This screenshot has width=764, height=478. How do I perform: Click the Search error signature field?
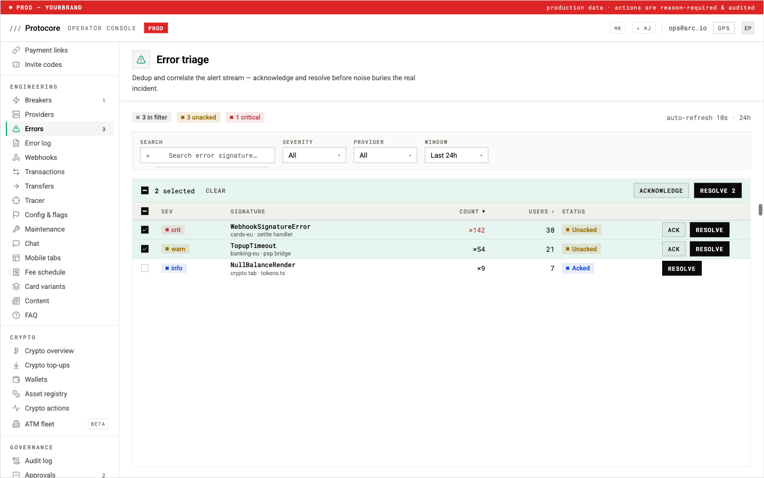pyautogui.click(x=207, y=155)
